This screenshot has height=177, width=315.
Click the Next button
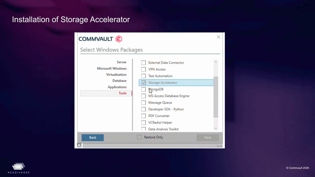[x=208, y=137]
